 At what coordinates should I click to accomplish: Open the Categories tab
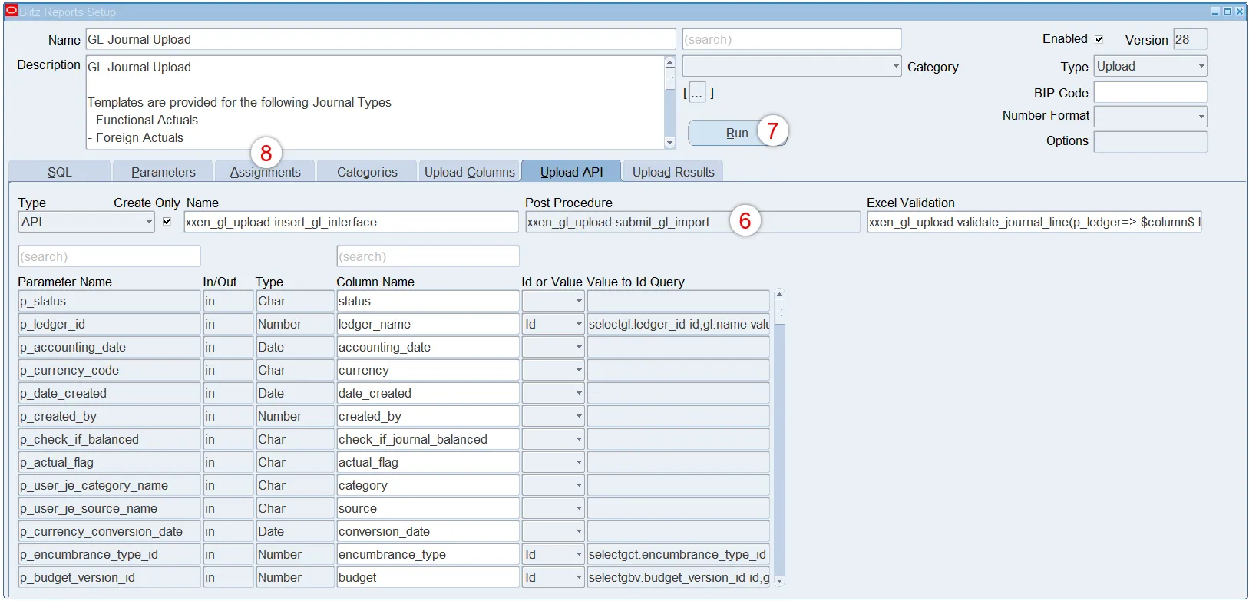367,172
